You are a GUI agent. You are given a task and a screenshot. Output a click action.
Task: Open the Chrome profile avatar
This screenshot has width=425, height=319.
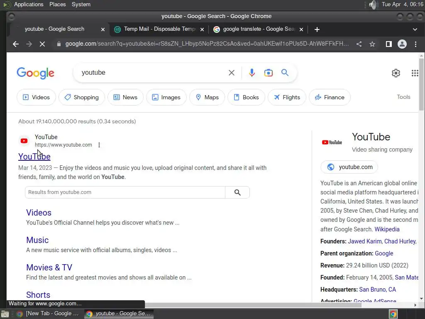tap(402, 44)
